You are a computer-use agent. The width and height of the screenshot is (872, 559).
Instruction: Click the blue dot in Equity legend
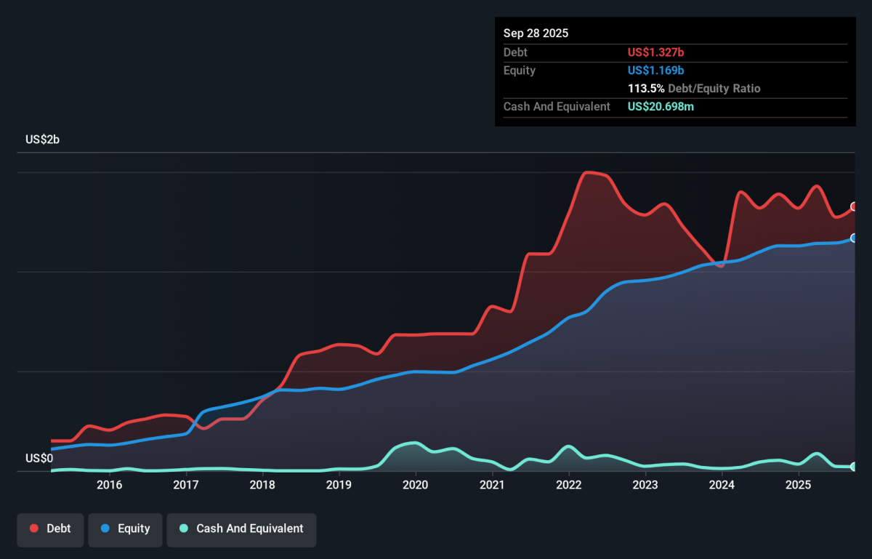click(x=105, y=528)
